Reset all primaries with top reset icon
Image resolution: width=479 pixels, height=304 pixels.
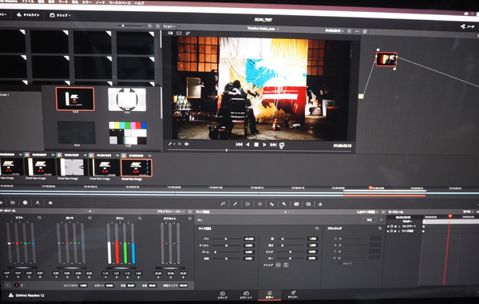click(x=190, y=211)
